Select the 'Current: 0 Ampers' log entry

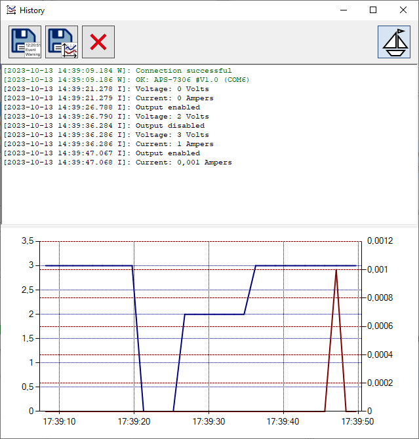[x=108, y=98]
